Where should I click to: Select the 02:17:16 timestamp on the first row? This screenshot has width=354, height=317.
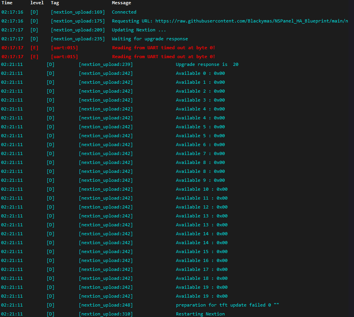pyautogui.click(x=12, y=12)
